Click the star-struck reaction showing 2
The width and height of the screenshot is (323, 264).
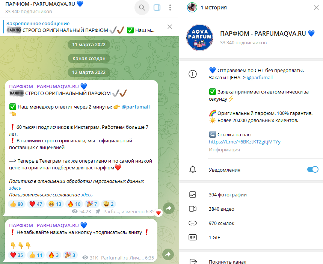pos(109,204)
